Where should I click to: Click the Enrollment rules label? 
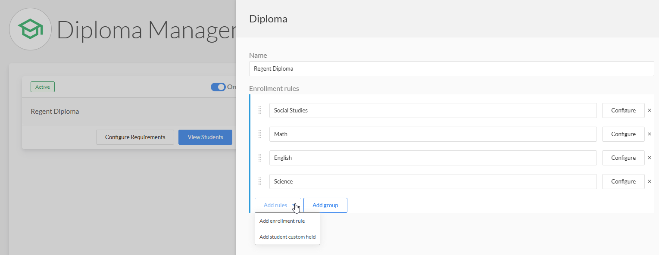(274, 88)
